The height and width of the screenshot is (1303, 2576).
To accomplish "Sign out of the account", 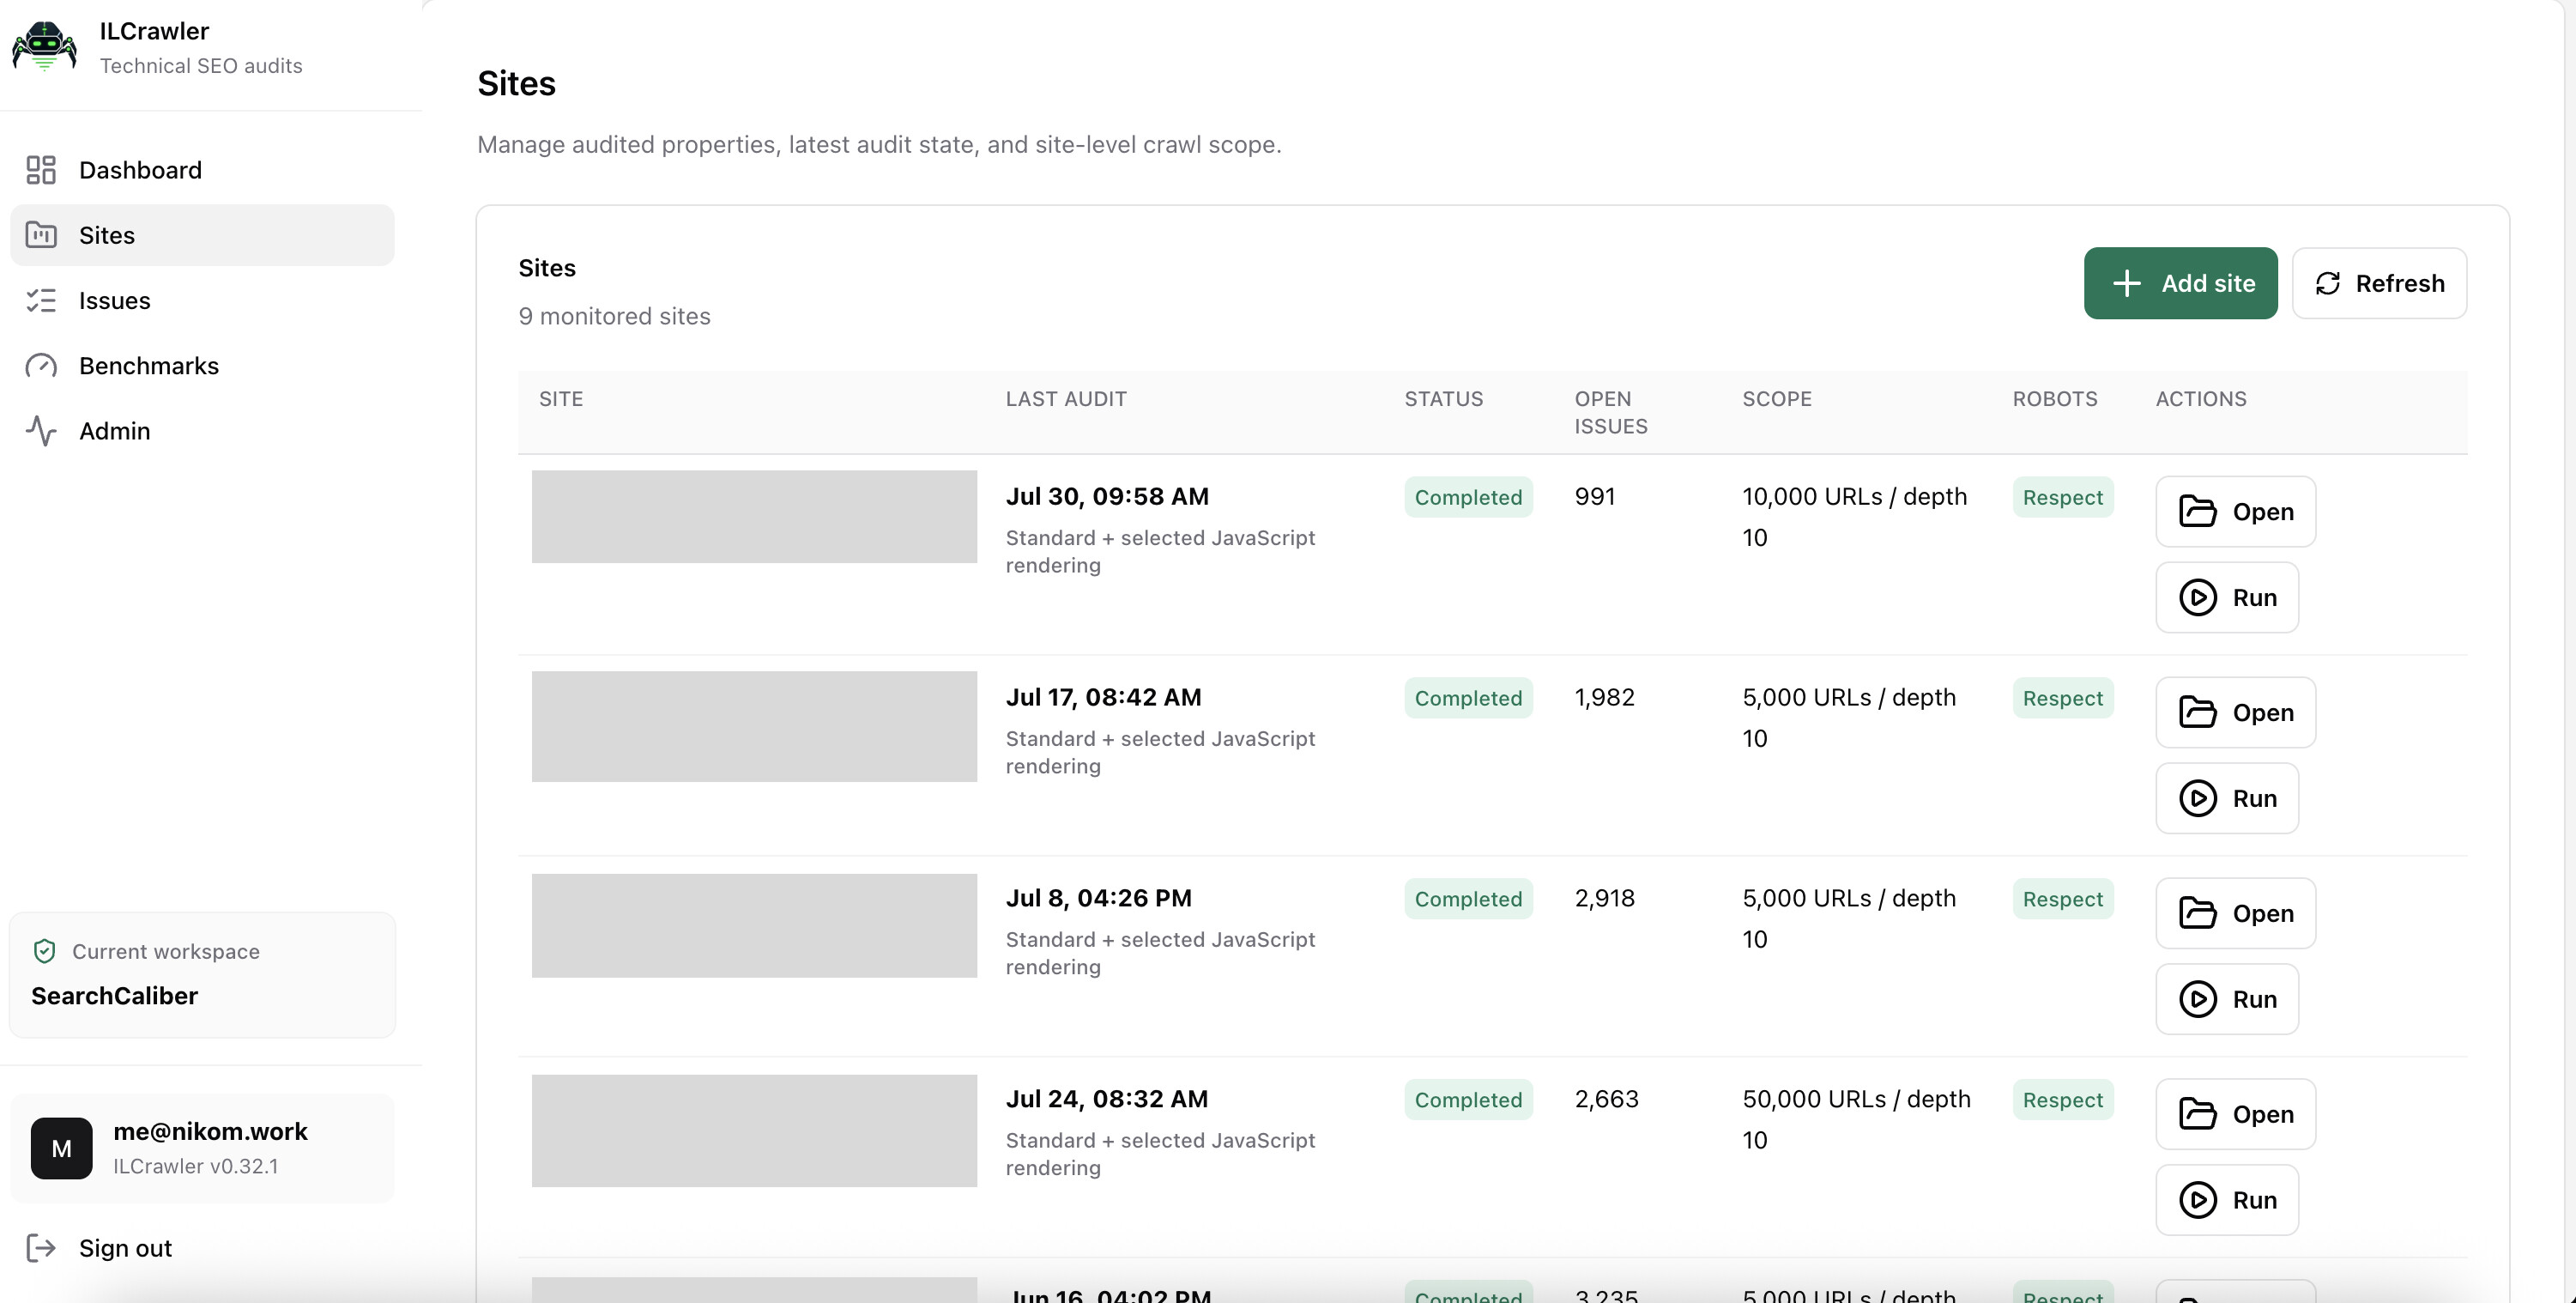I will click(202, 1248).
